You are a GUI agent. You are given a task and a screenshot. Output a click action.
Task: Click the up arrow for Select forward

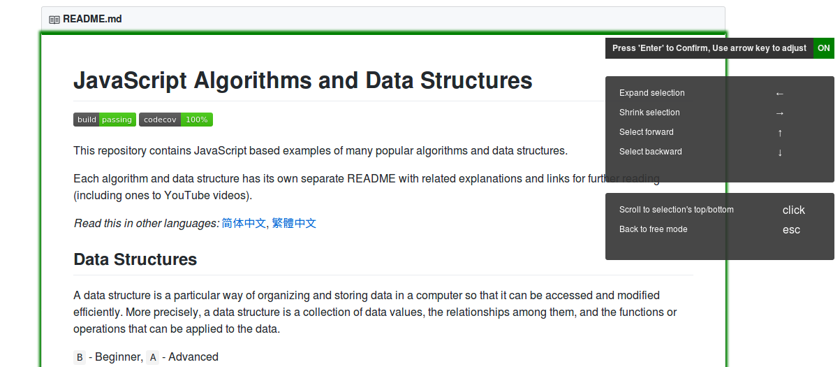pos(780,133)
